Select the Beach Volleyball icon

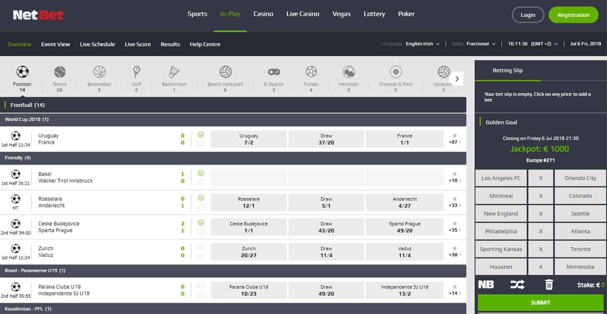225,71
